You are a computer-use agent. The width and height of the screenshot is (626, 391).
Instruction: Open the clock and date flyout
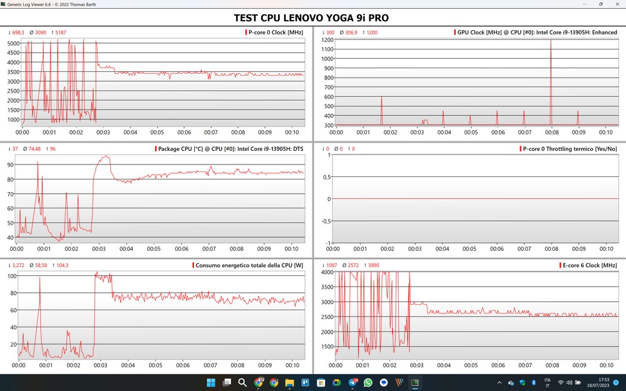tap(599, 382)
